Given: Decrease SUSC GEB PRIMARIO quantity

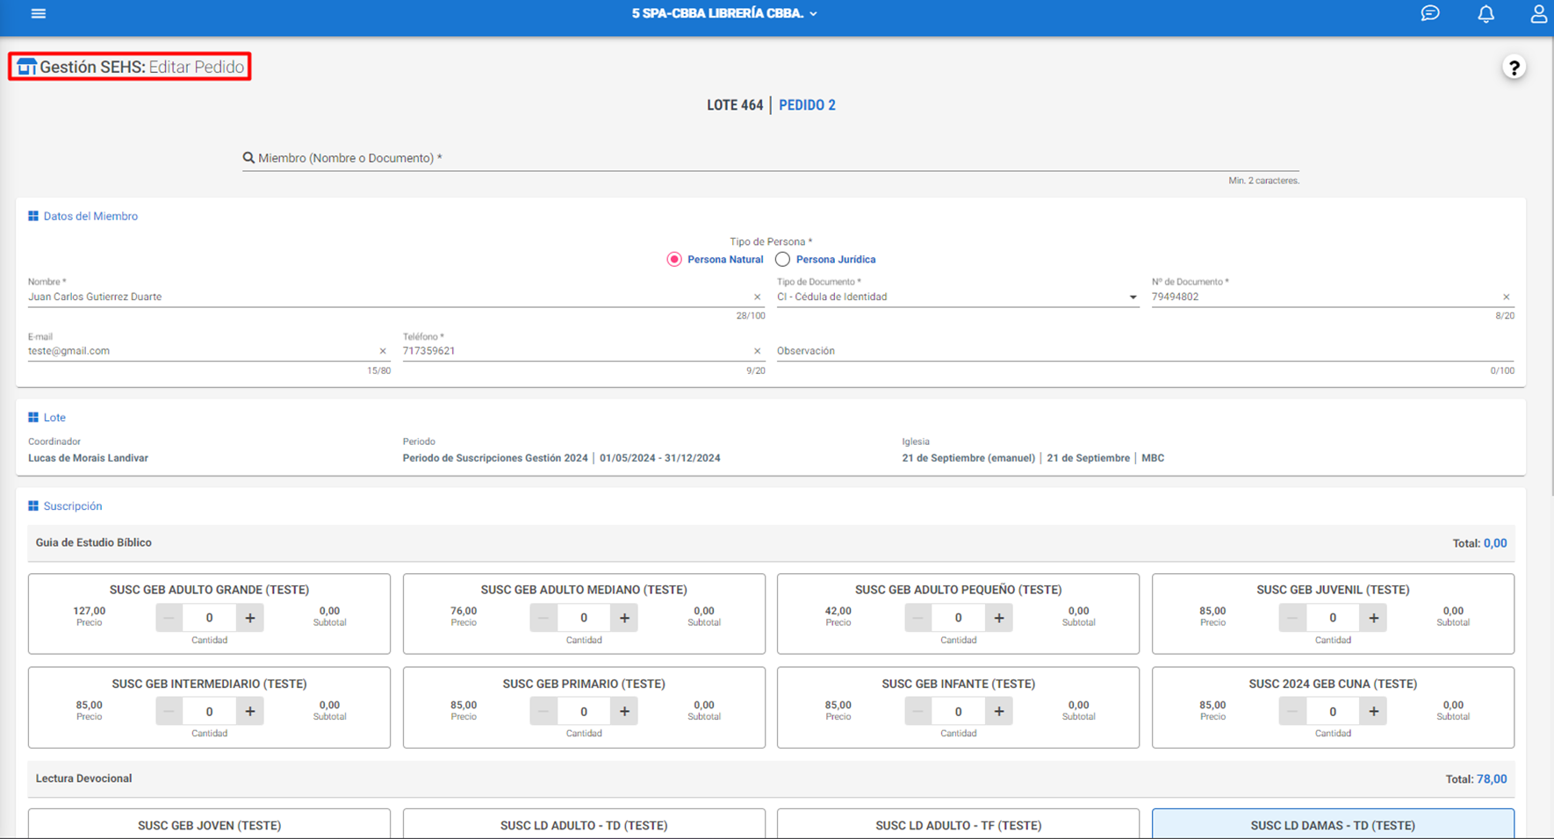Looking at the screenshot, I should click(x=543, y=711).
